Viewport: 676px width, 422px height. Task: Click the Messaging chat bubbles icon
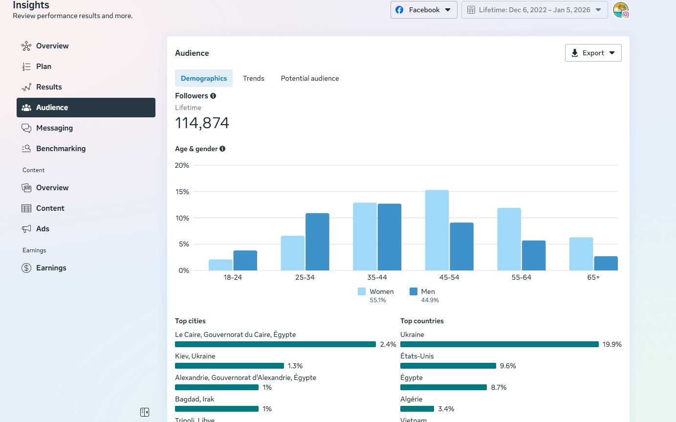click(26, 128)
